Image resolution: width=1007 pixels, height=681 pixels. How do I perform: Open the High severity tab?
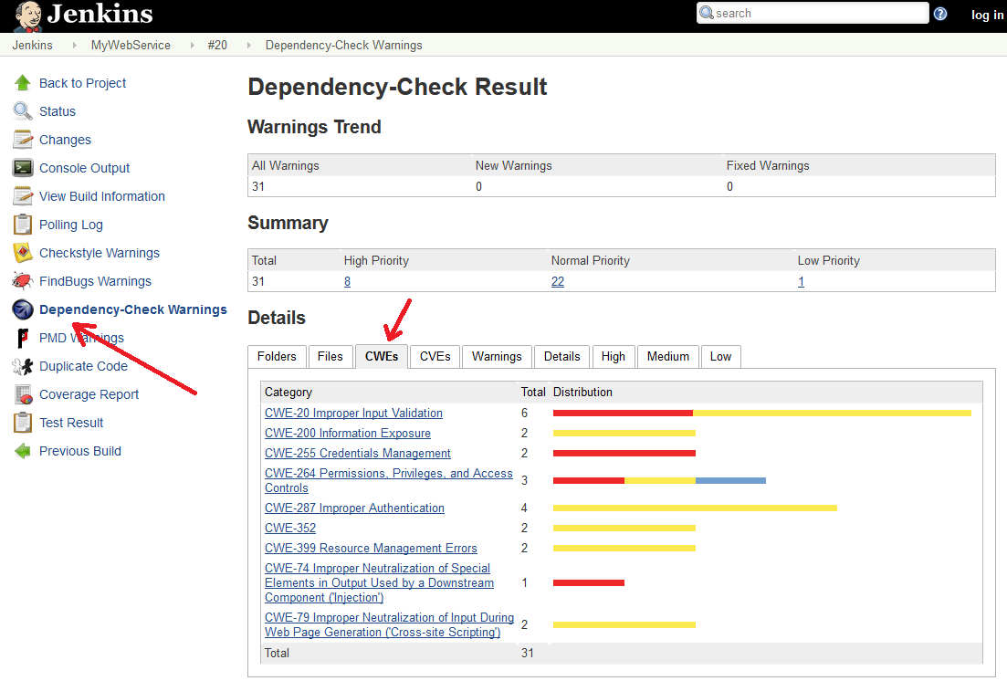pyautogui.click(x=613, y=356)
